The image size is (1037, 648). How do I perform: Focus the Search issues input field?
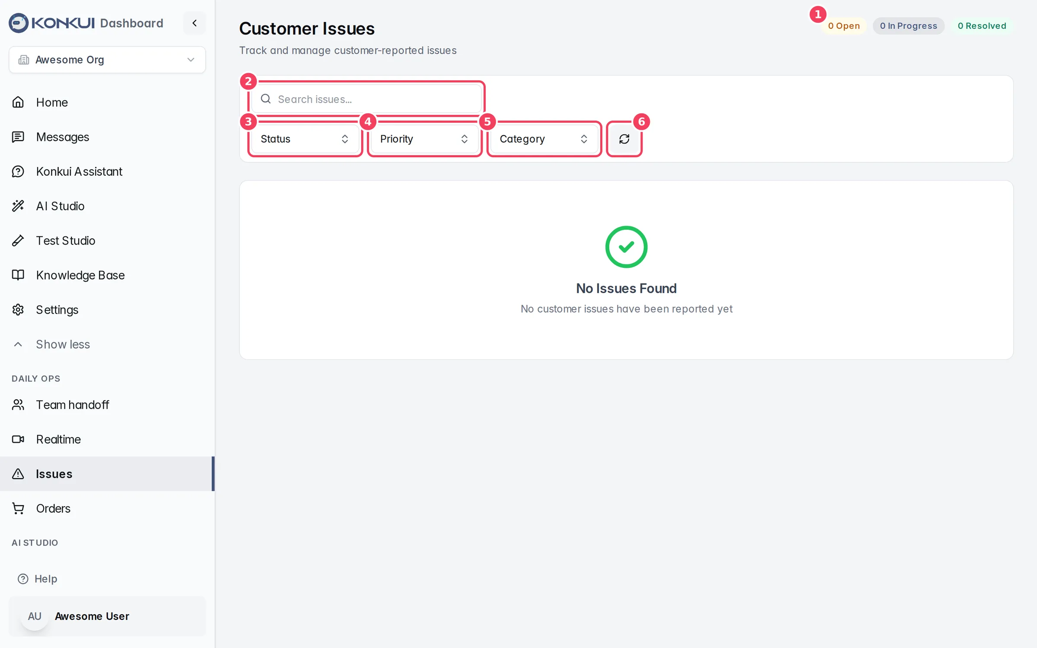(366, 99)
